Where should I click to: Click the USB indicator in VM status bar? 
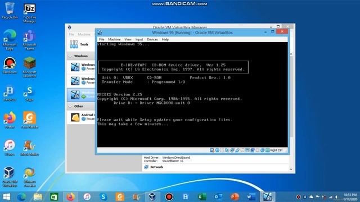point(237,150)
